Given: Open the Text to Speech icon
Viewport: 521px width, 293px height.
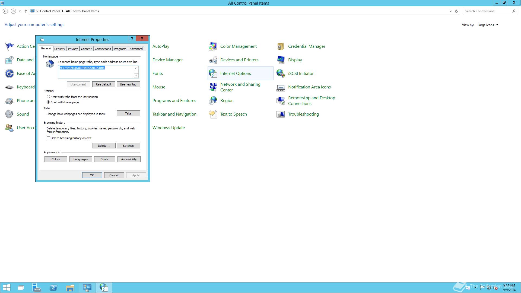Looking at the screenshot, I should point(213,114).
